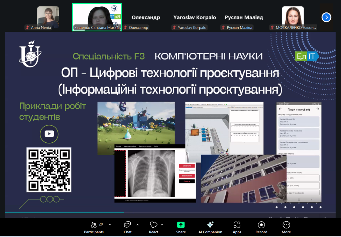Open the Chat panel

[x=127, y=225]
